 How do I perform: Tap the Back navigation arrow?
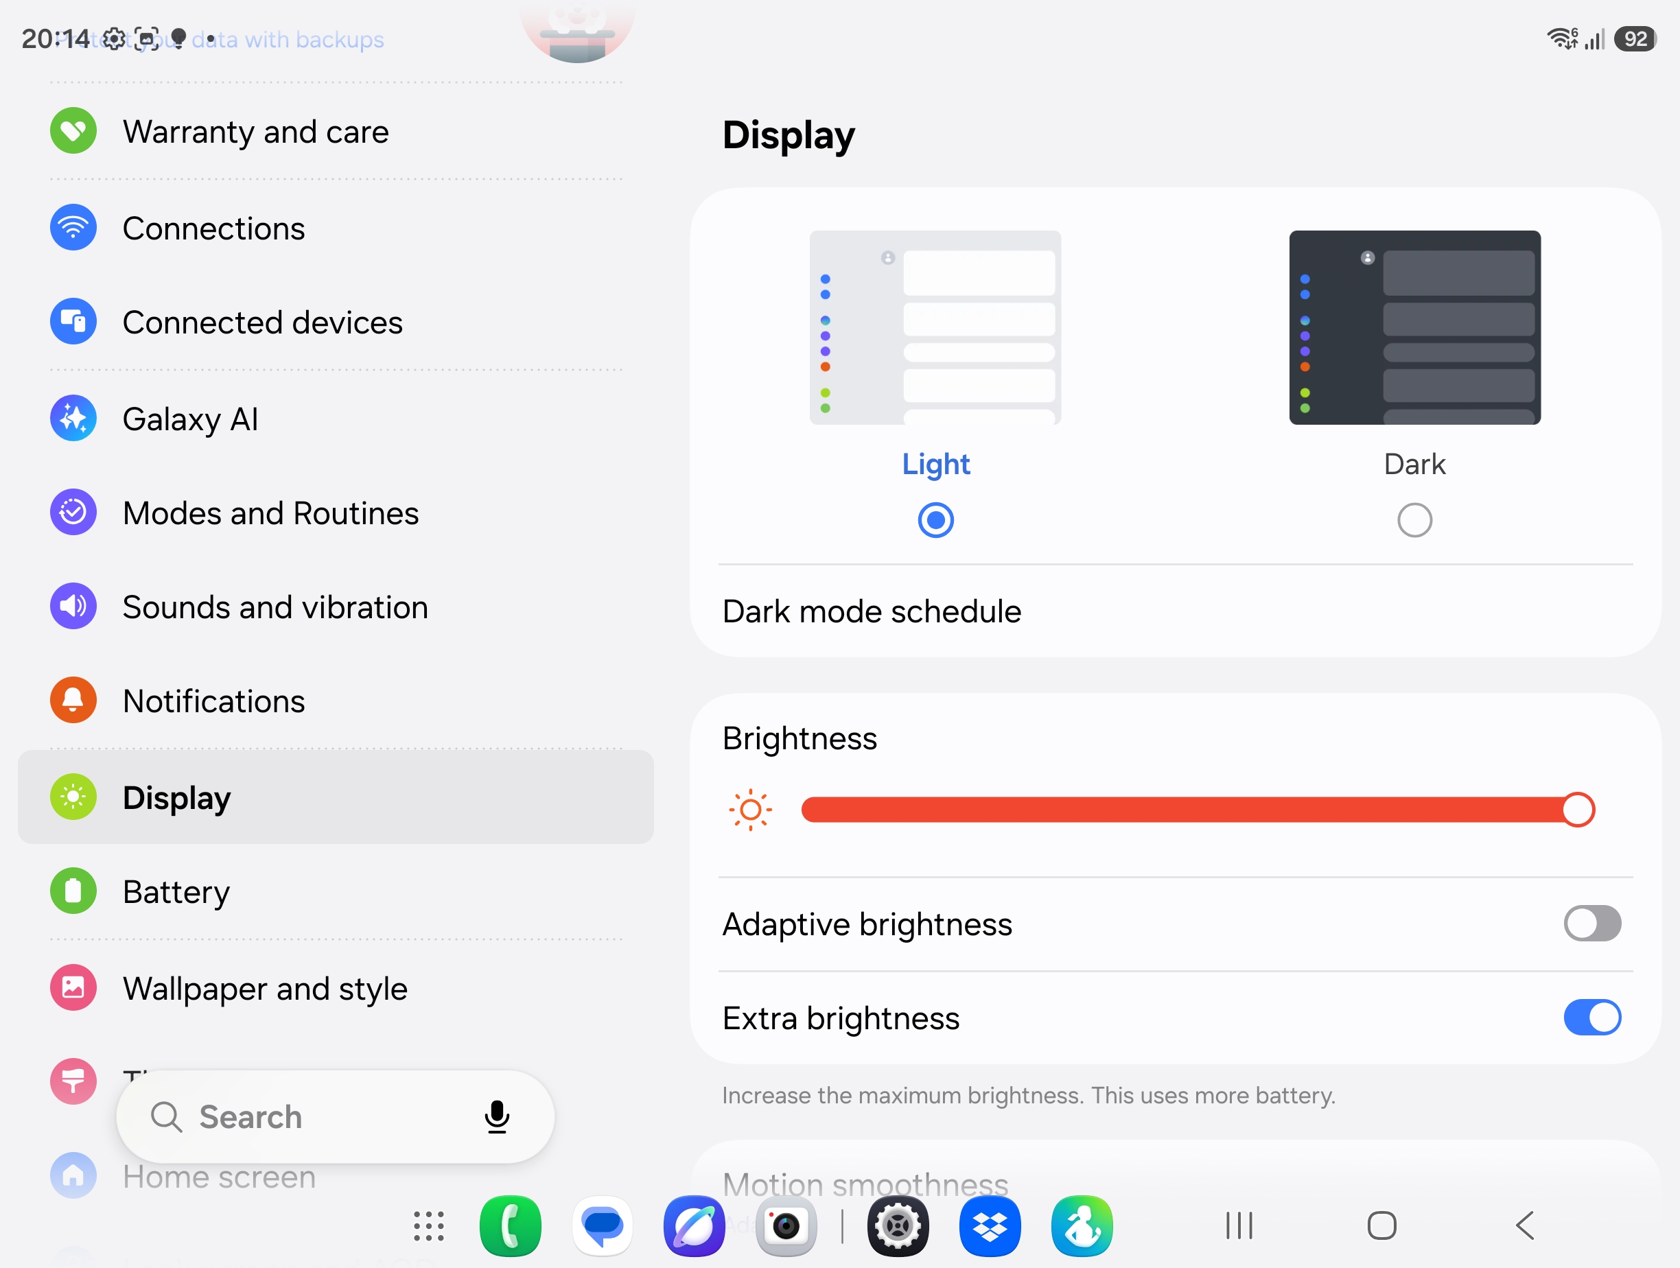tap(1524, 1225)
